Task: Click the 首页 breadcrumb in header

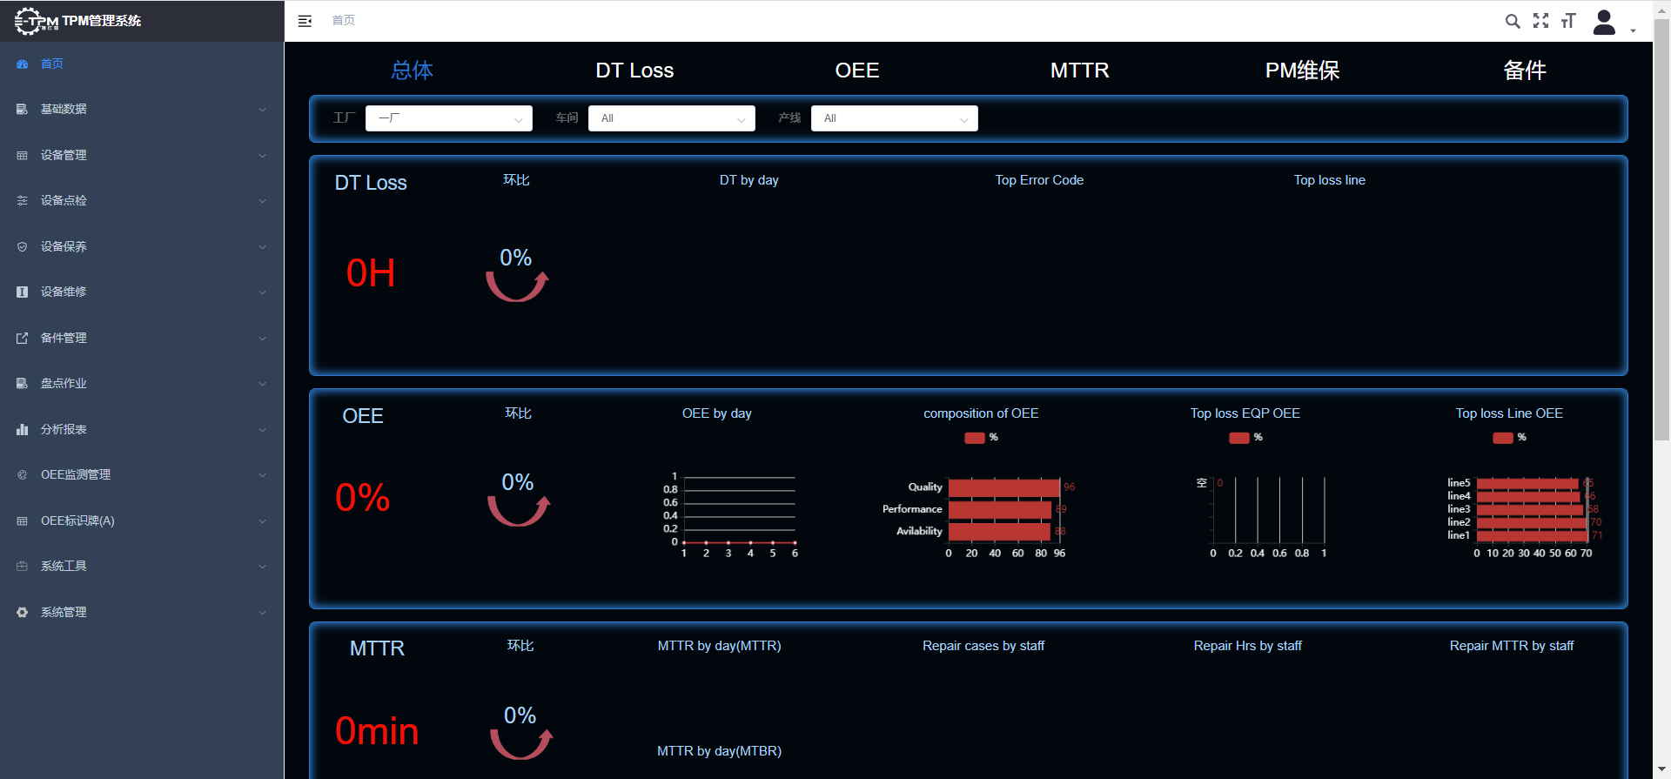Action: (344, 20)
